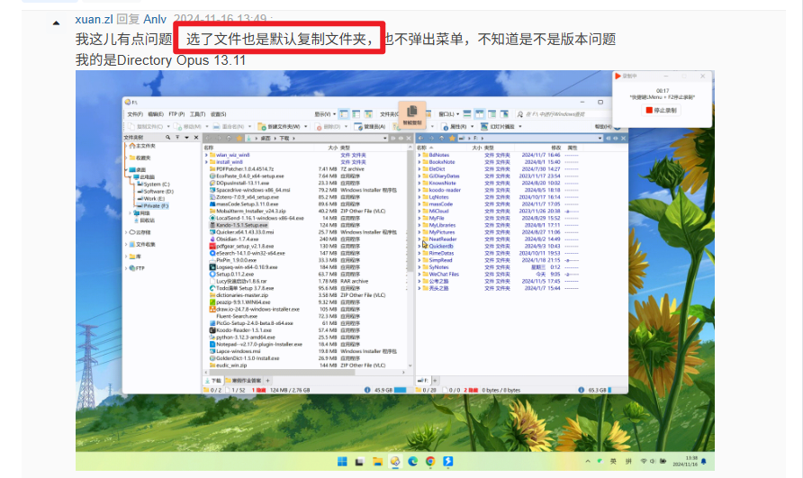This screenshot has height=478, width=803.
Task: Switch to the F: folder tab in right pane
Action: pos(423,381)
